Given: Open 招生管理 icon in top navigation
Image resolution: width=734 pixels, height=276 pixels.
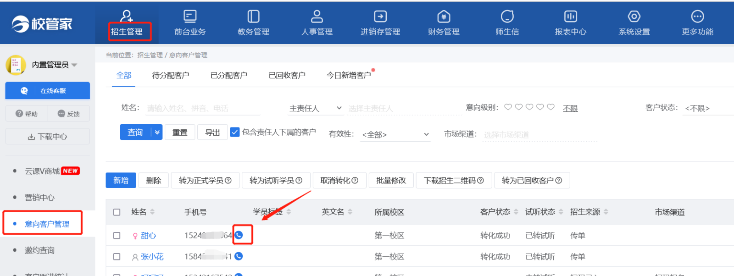Looking at the screenshot, I should 126,16.
